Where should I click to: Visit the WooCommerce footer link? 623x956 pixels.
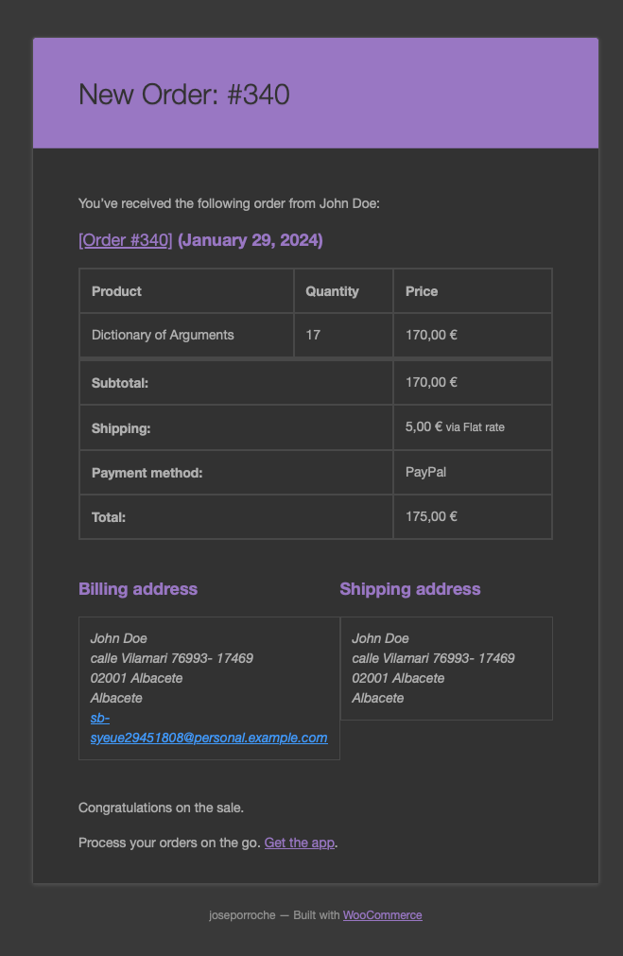tap(382, 915)
